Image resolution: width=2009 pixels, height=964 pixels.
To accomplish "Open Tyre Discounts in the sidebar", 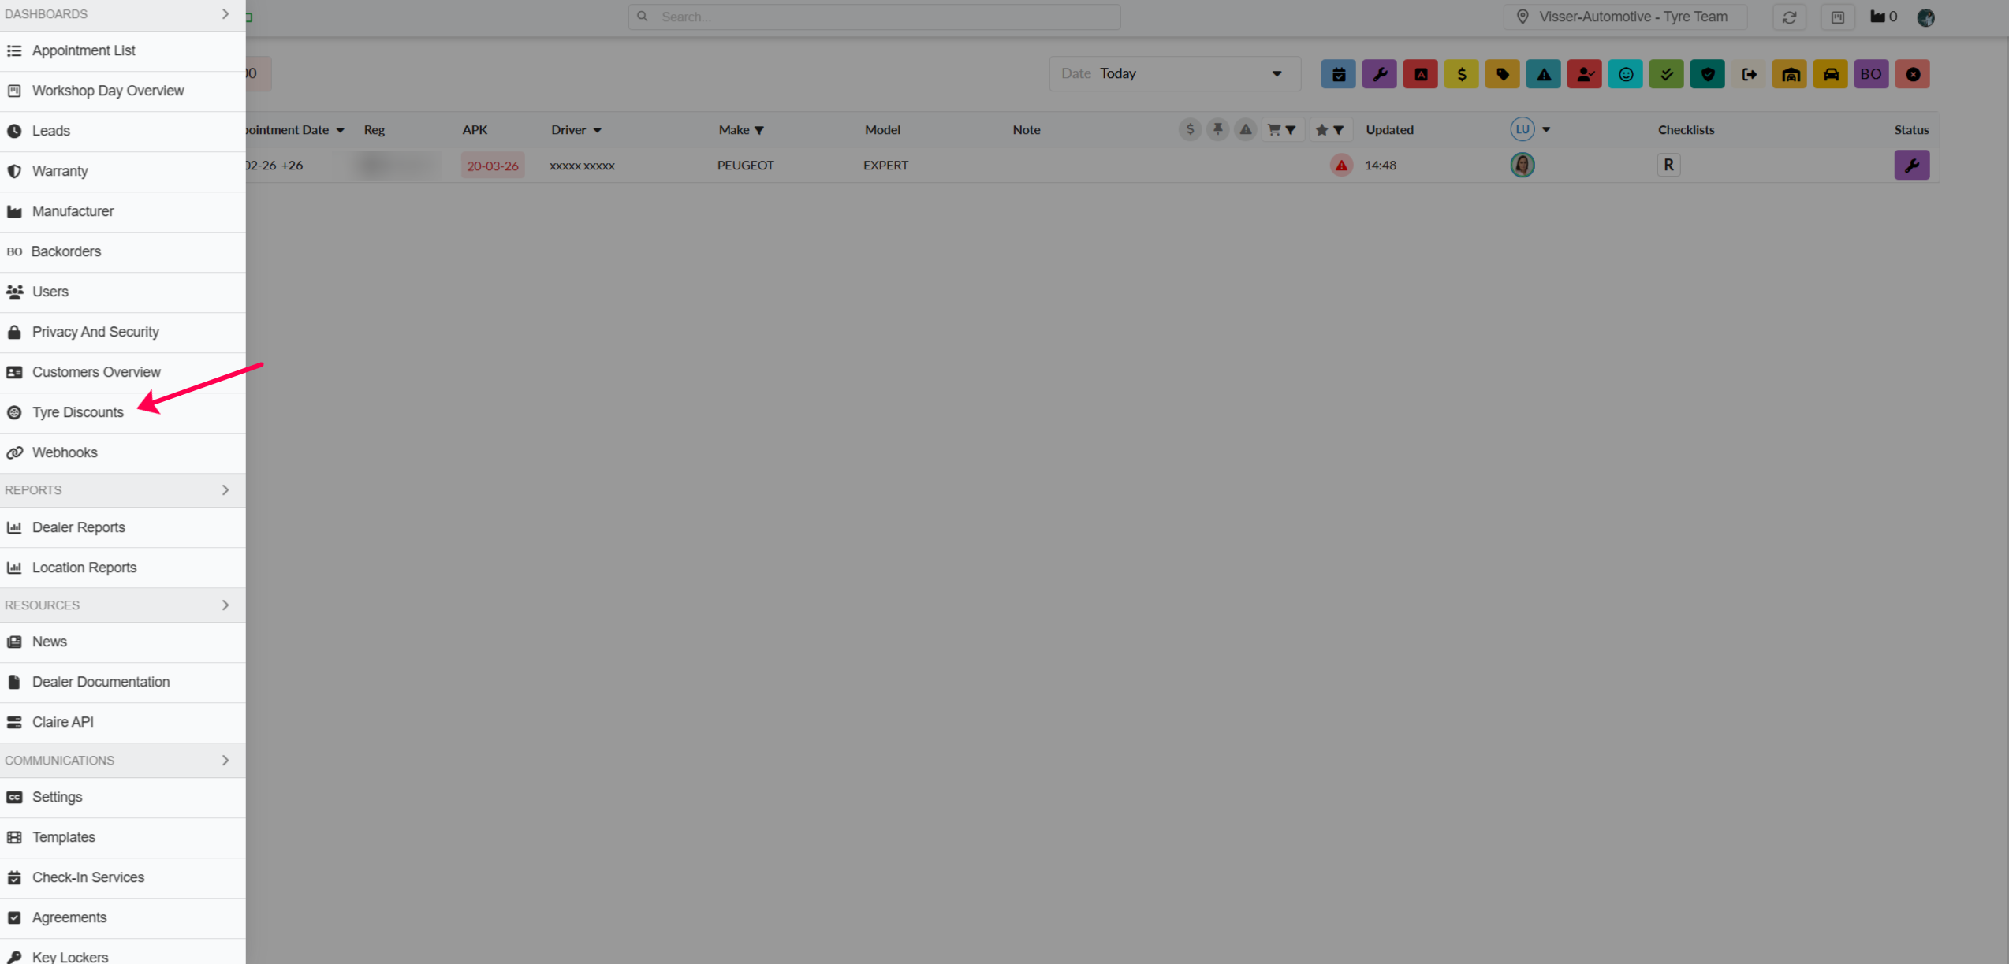I will click(77, 412).
